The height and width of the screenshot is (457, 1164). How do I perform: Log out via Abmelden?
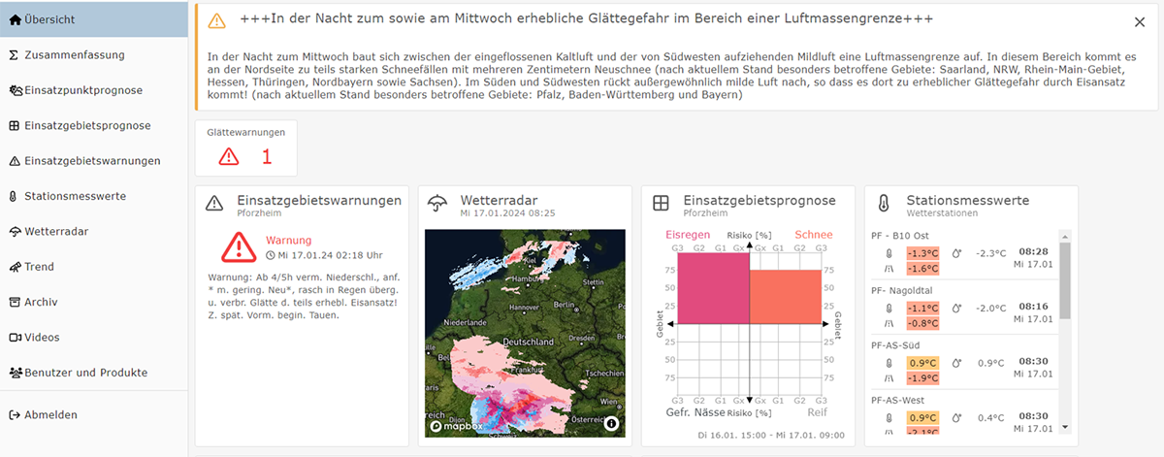pos(49,414)
